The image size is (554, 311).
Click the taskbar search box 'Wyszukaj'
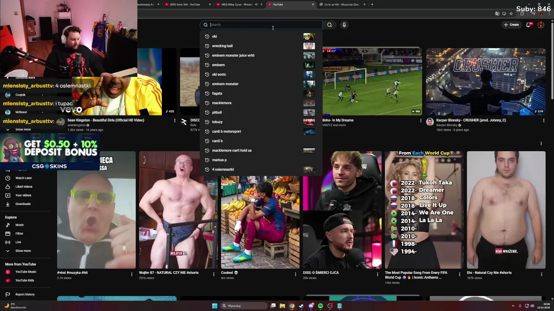(244, 306)
